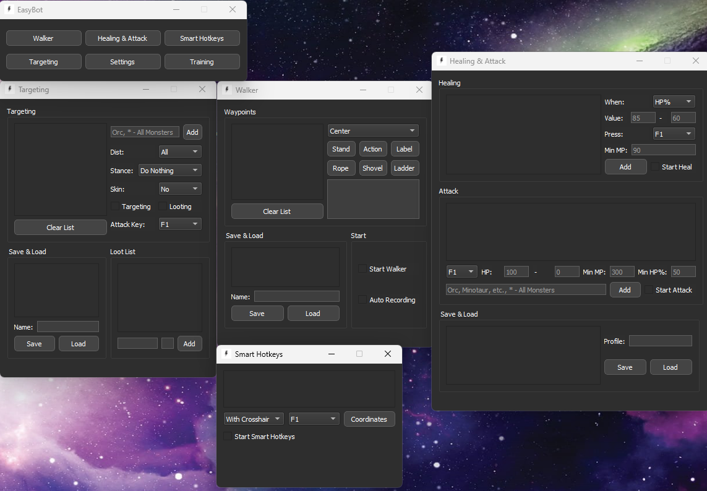Image resolution: width=707 pixels, height=491 pixels.
Task: Add a Rope waypoint in Walker
Action: (x=341, y=168)
